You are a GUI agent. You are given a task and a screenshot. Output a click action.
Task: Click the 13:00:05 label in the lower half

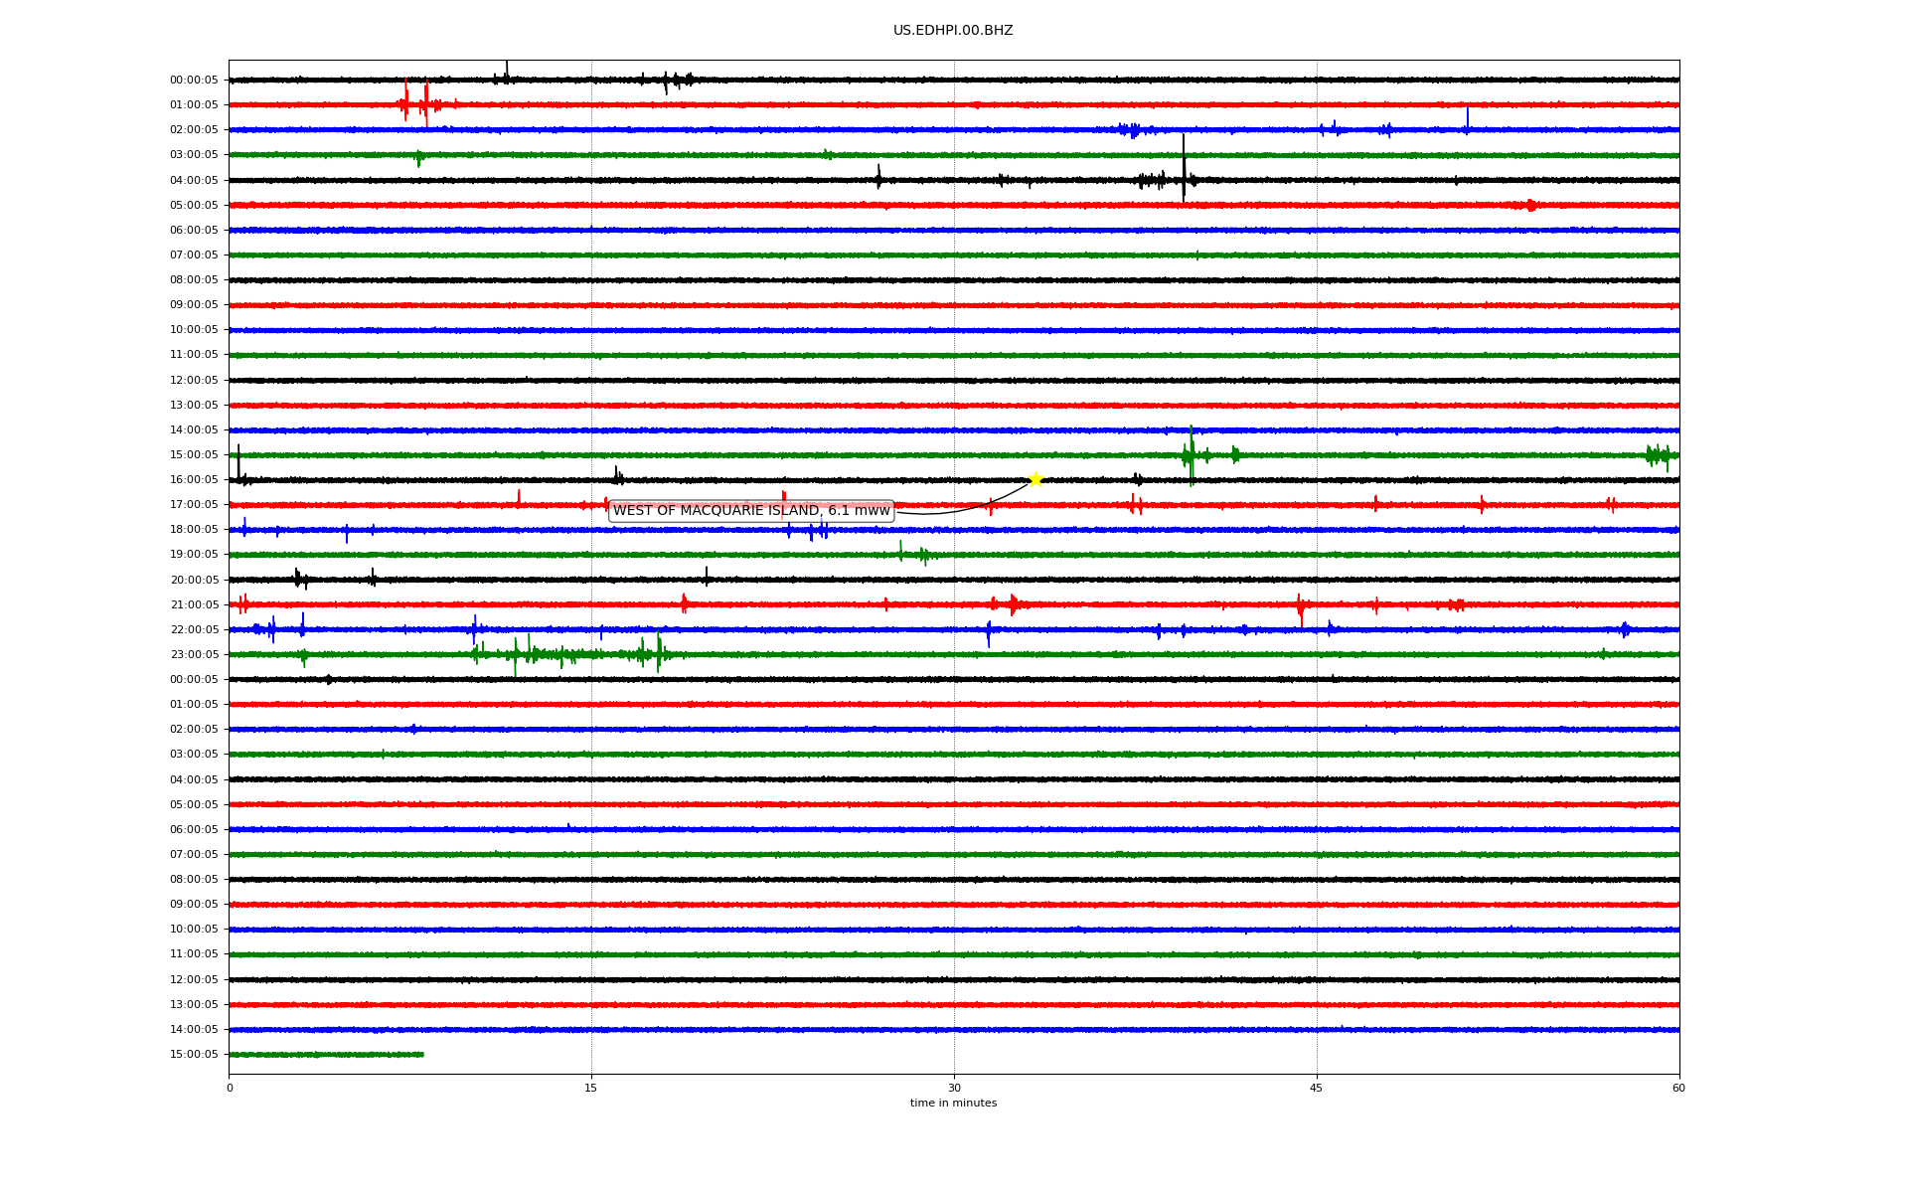point(194,1005)
